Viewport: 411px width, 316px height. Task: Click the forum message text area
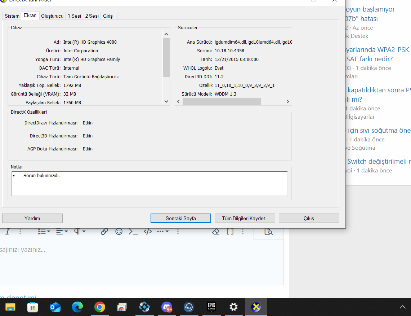pos(142,263)
